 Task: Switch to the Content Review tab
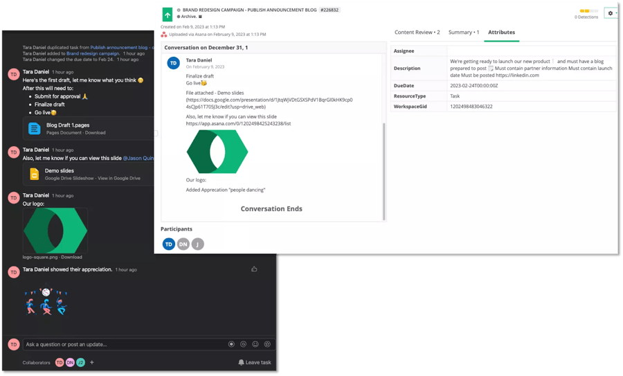(417, 33)
